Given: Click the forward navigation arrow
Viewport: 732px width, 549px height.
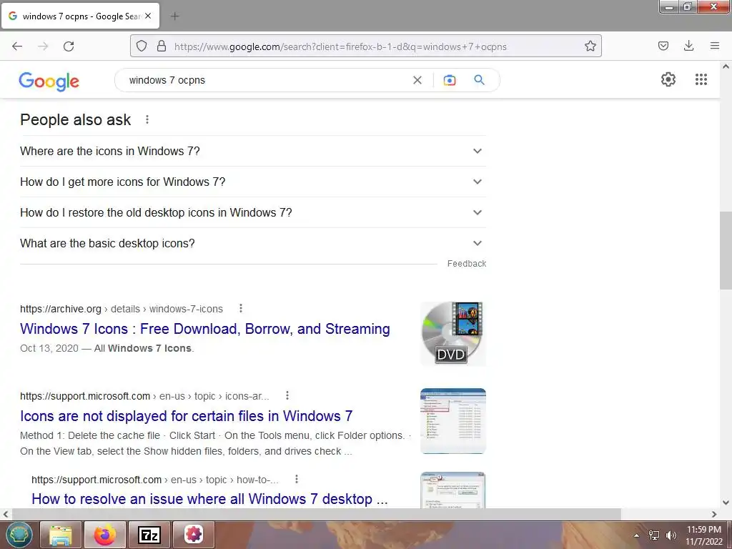Looking at the screenshot, I should tap(43, 46).
